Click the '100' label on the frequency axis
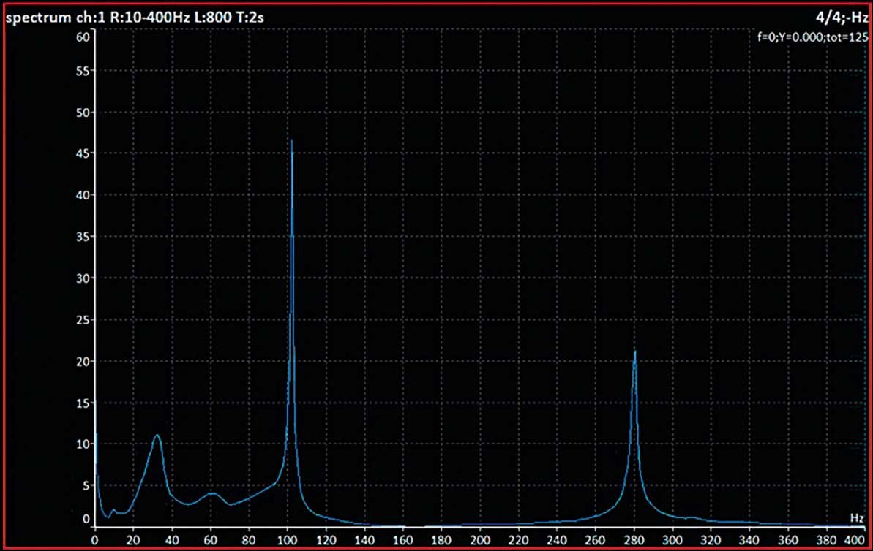 (x=288, y=540)
